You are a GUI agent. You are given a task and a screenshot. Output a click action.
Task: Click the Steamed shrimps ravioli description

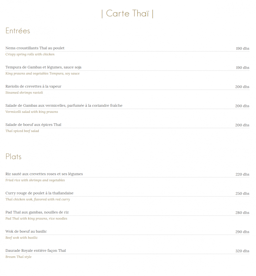pos(24,93)
